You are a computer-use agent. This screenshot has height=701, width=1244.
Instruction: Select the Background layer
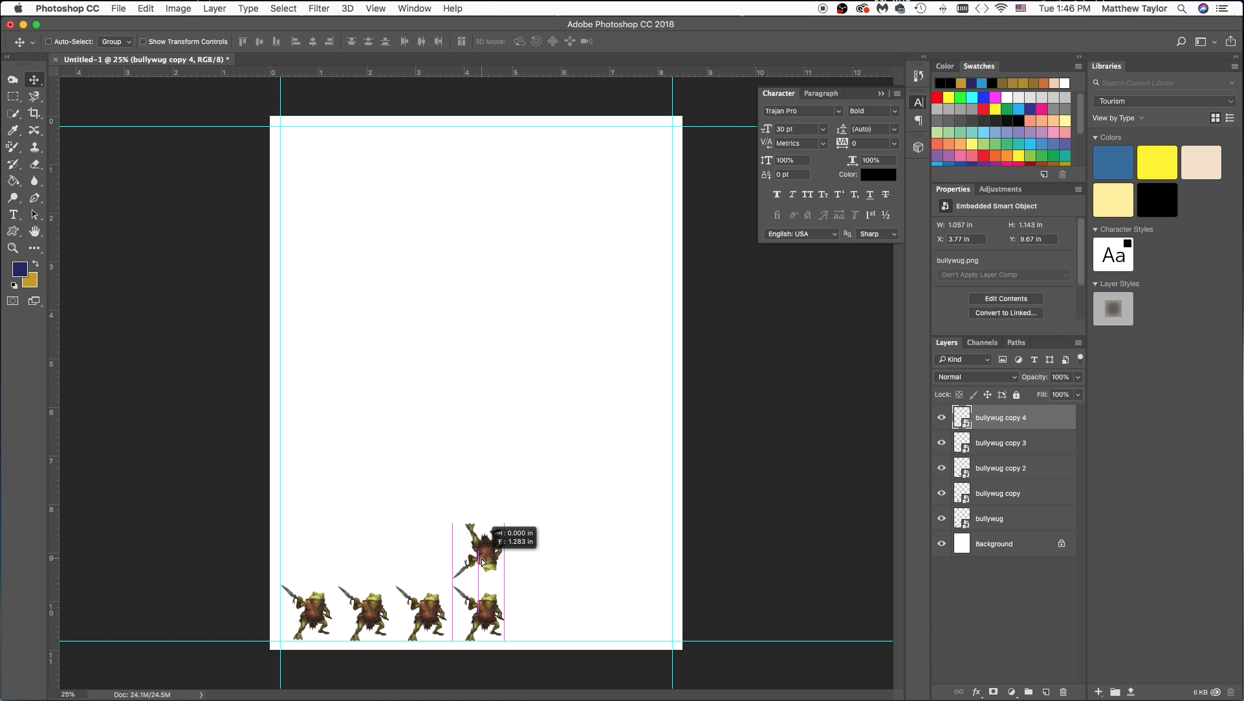pos(1005,544)
